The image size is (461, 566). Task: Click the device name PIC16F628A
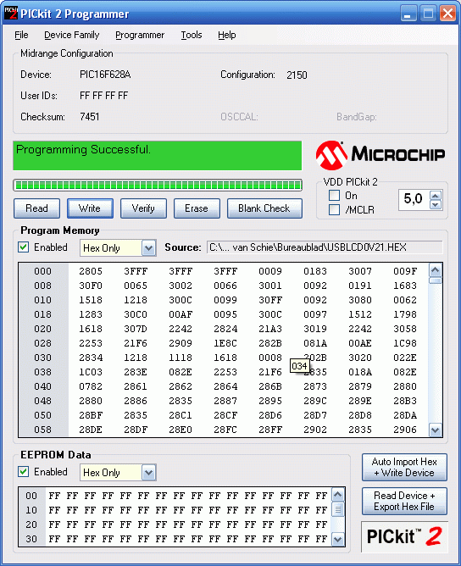click(105, 75)
